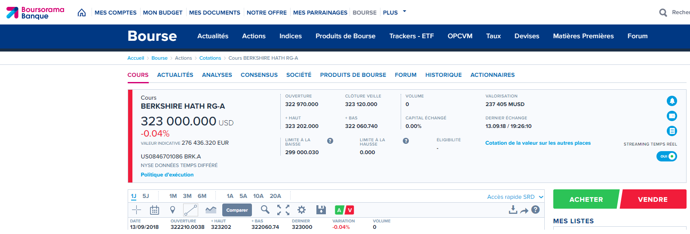Click the Comparer button in chart toolbar
This screenshot has width=690, height=234.
(237, 210)
